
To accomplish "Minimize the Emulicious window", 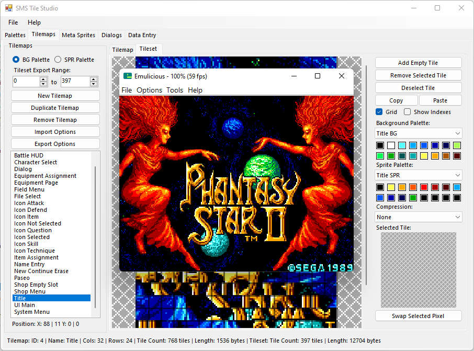I will tap(294, 76).
